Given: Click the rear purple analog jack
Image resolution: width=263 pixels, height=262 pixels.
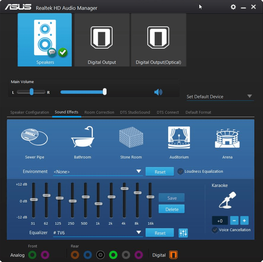Looking at the screenshot, I should click(x=139, y=255).
